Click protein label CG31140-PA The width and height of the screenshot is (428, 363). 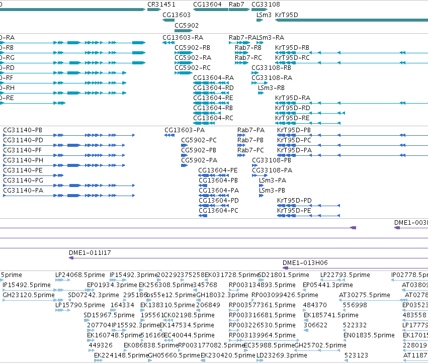point(23,191)
